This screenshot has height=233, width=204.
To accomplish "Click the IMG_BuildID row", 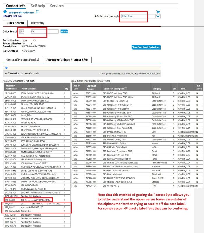I will click(37, 200).
